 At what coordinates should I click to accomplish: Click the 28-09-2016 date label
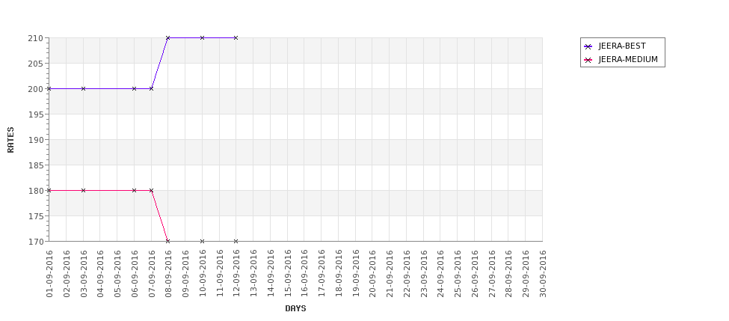click(508, 274)
